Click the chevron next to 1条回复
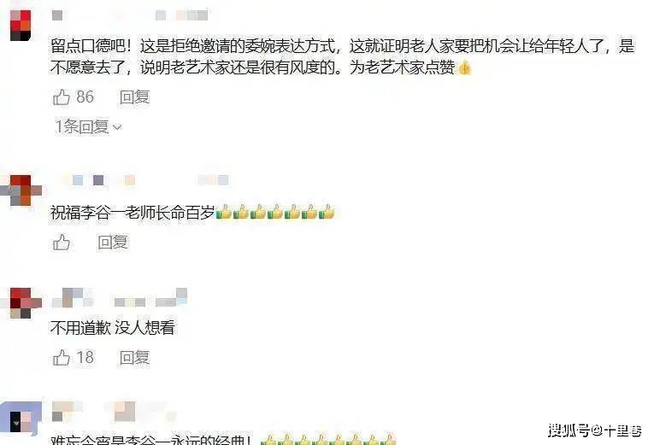This screenshot has width=654, height=445. pyautogui.click(x=117, y=127)
